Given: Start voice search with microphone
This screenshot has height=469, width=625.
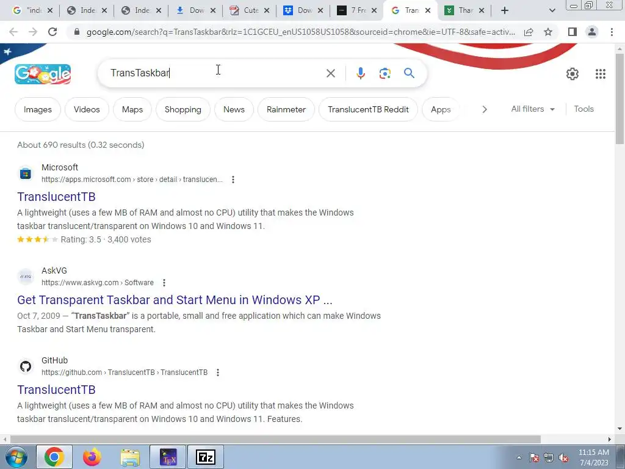Looking at the screenshot, I should [360, 73].
